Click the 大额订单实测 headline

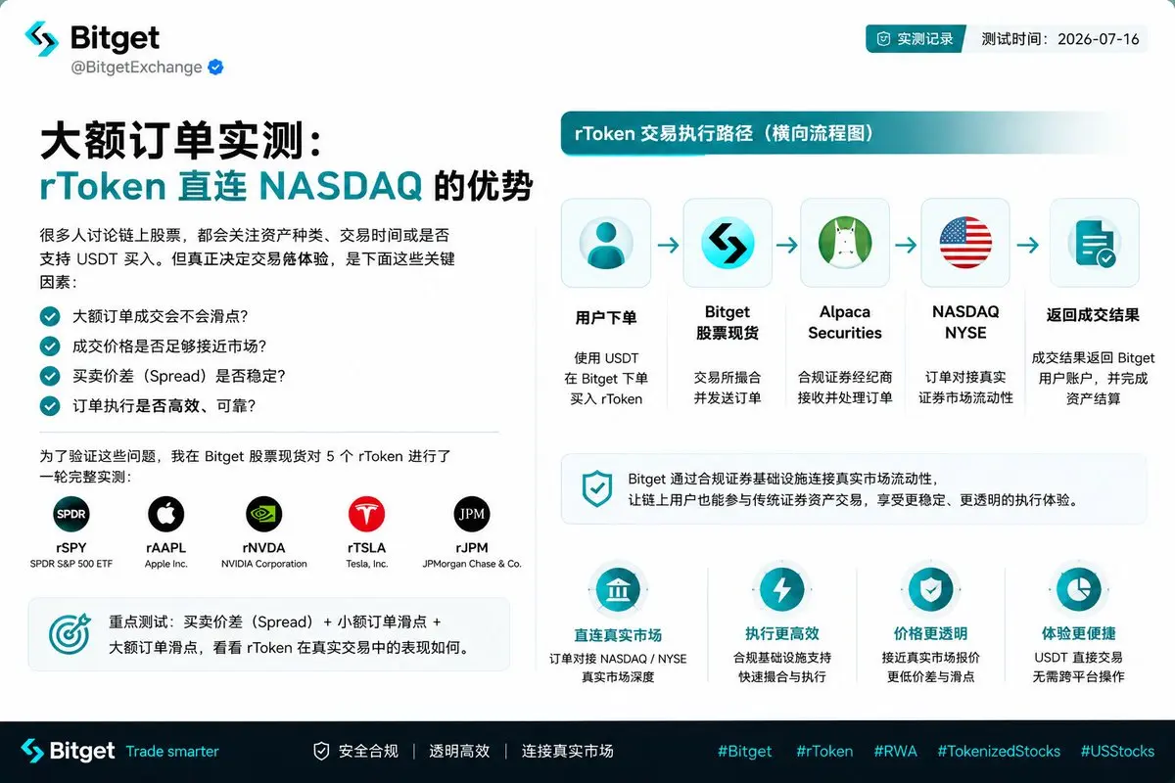181,143
